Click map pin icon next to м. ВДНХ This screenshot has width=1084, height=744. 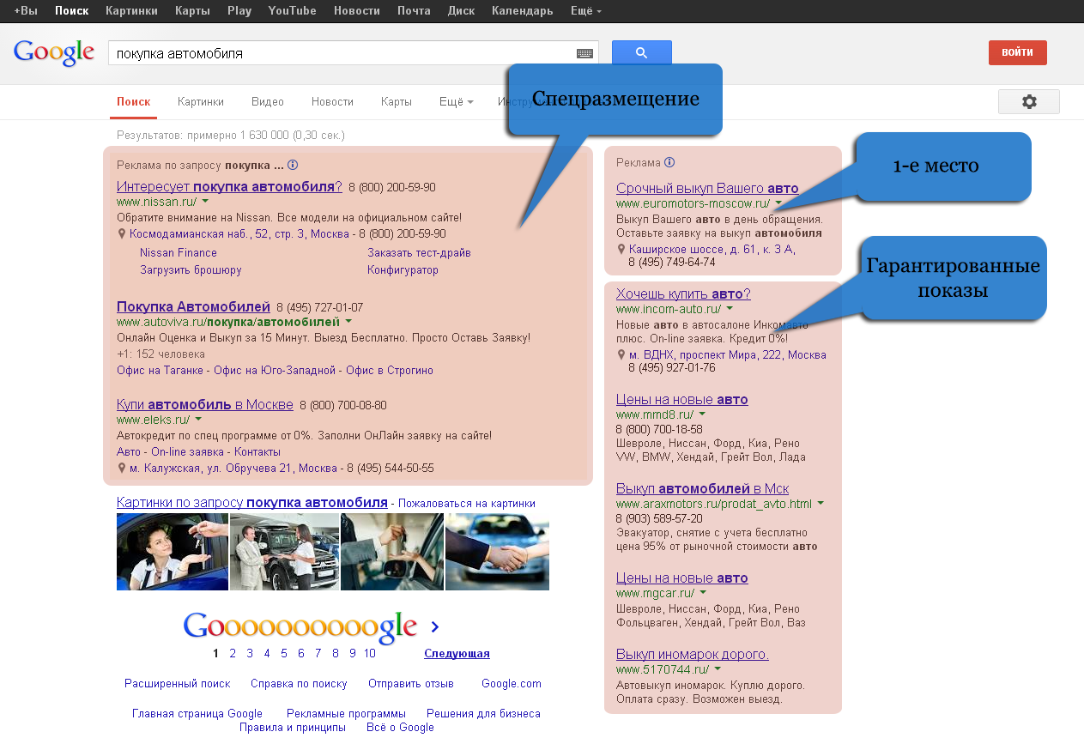[621, 354]
